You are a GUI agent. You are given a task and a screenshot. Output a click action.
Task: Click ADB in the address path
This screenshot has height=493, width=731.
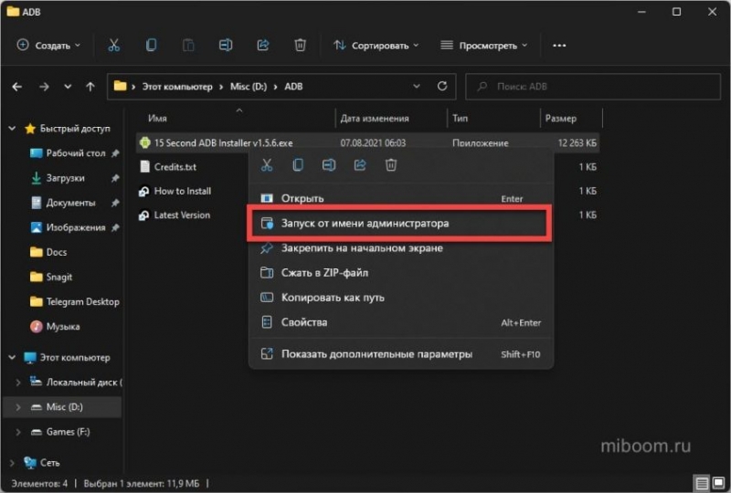(293, 87)
